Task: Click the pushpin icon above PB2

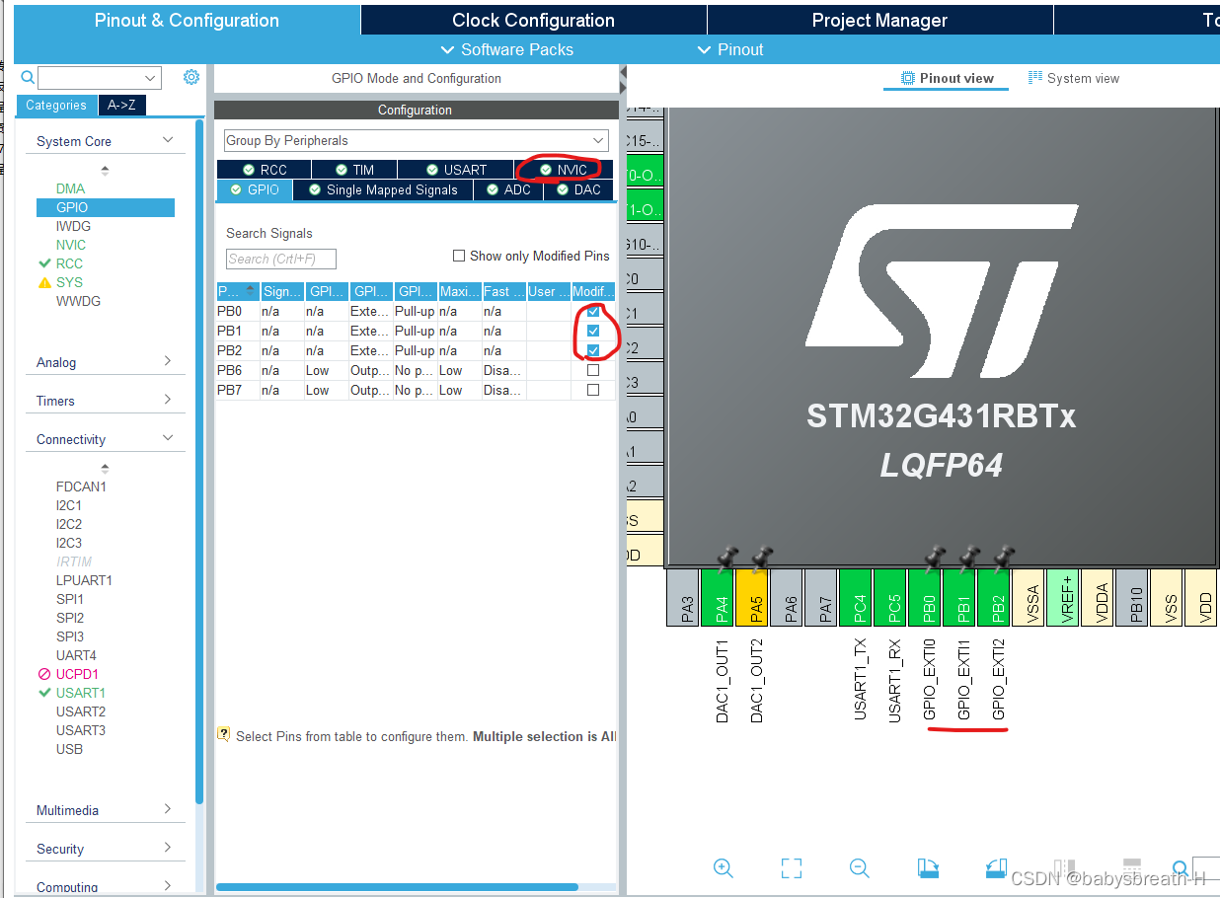Action: [x=1002, y=559]
